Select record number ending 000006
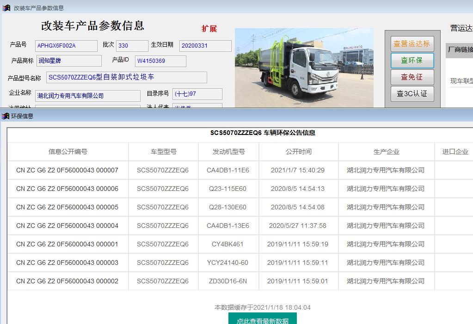Screen dimensions: 473x324 [67, 189]
